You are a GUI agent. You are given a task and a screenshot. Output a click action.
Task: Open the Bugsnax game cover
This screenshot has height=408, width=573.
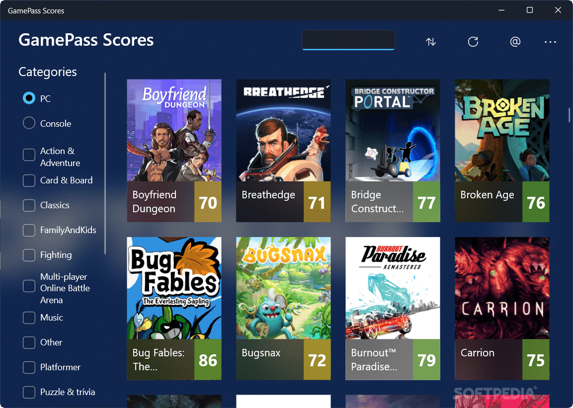tap(283, 288)
